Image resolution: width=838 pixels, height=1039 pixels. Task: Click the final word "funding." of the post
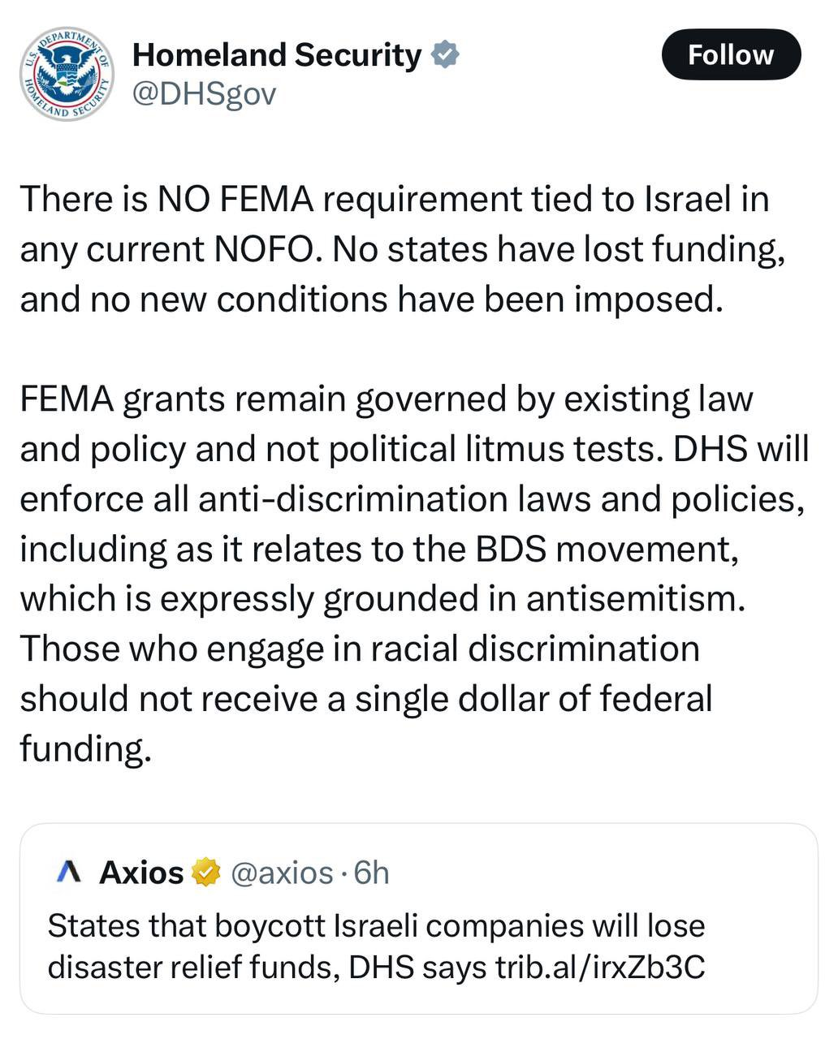[x=85, y=748]
